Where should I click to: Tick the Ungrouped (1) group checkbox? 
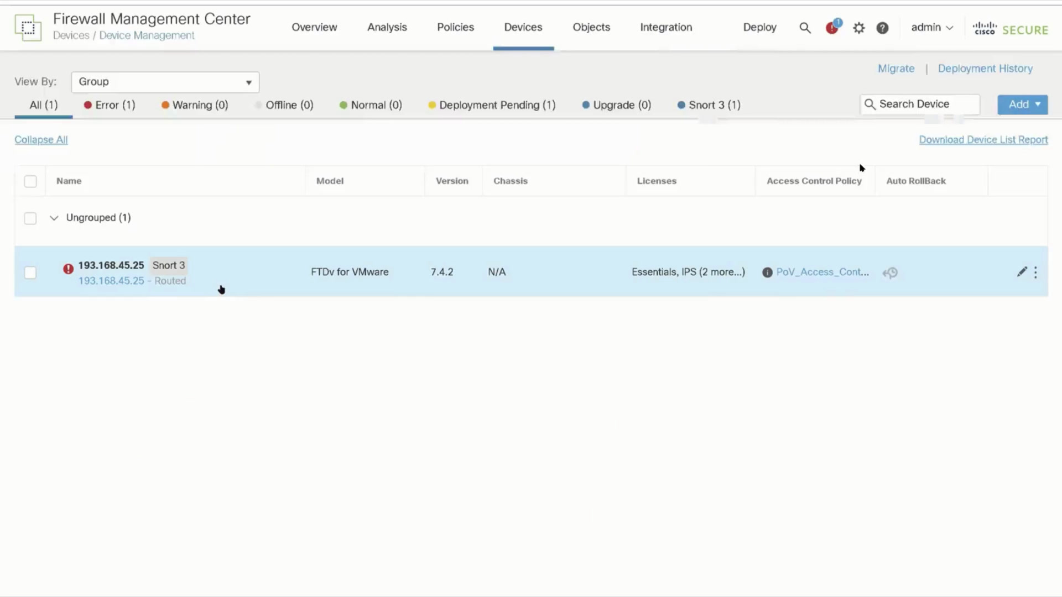click(x=30, y=218)
